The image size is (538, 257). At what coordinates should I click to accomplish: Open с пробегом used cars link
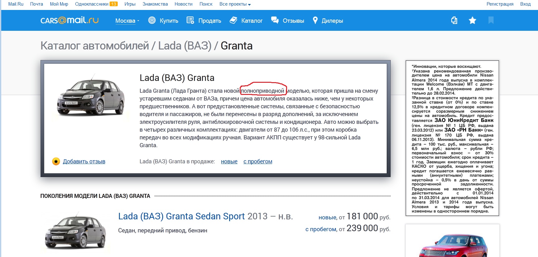tap(258, 161)
